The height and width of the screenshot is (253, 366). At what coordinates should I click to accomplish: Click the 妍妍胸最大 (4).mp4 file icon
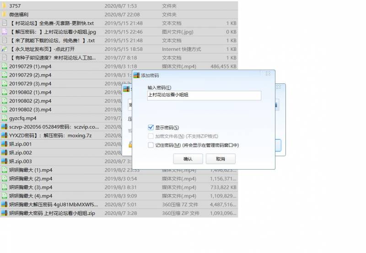pos(4,196)
